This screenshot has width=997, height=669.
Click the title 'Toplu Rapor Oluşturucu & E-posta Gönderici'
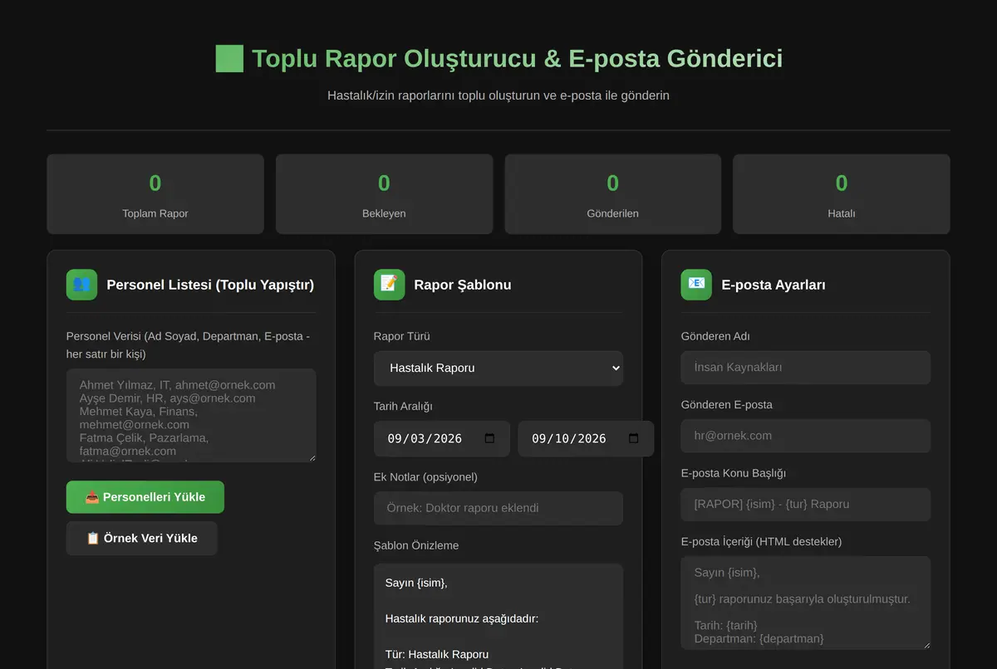click(517, 59)
